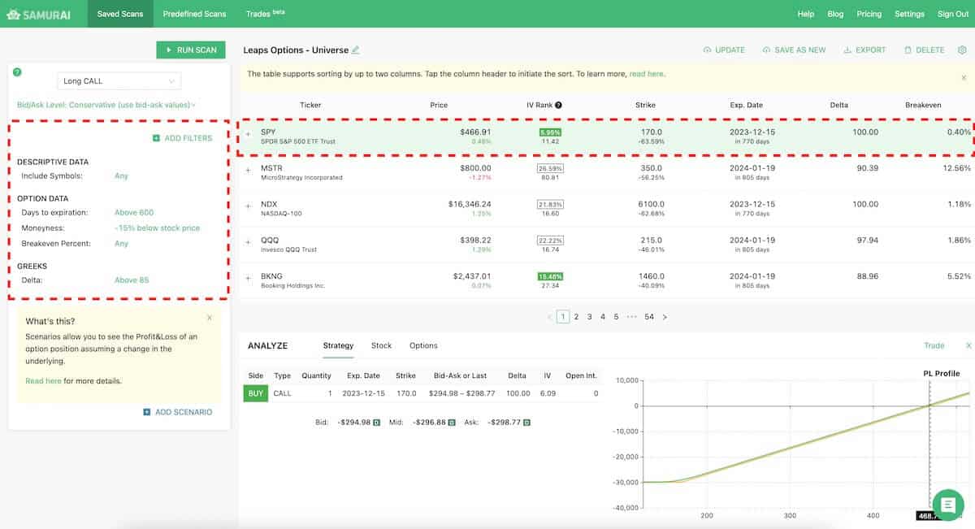Switch to the Strategy tab
975x529 pixels.
click(x=338, y=345)
